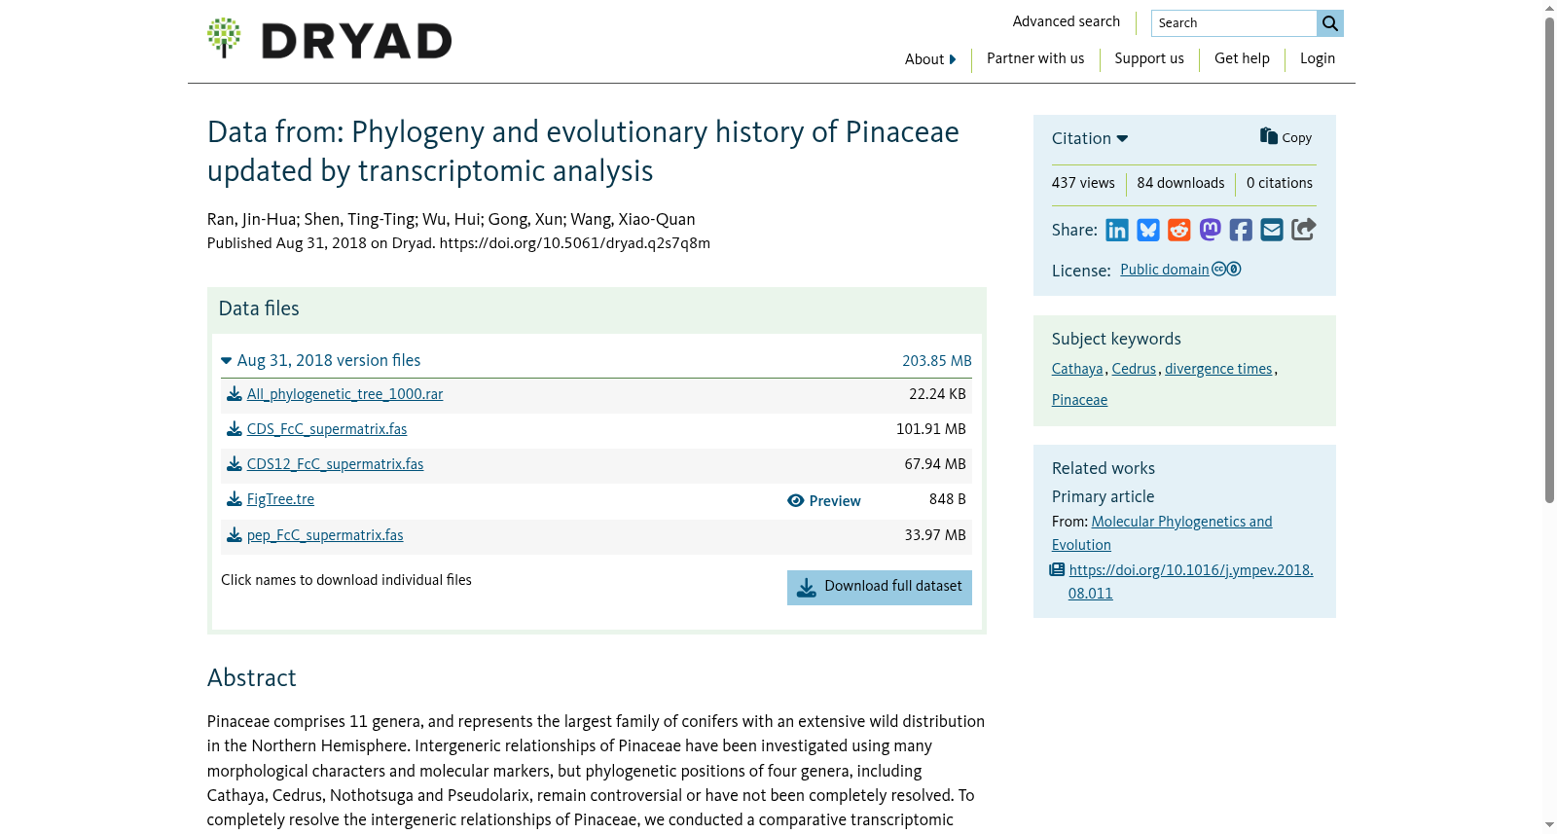This screenshot has width=1557, height=834.
Task: Preview the FigTree.tre file
Action: pyautogui.click(x=824, y=500)
